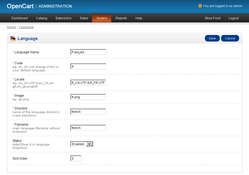
Task: Click the OpenCart logo
Action: click(20, 6)
